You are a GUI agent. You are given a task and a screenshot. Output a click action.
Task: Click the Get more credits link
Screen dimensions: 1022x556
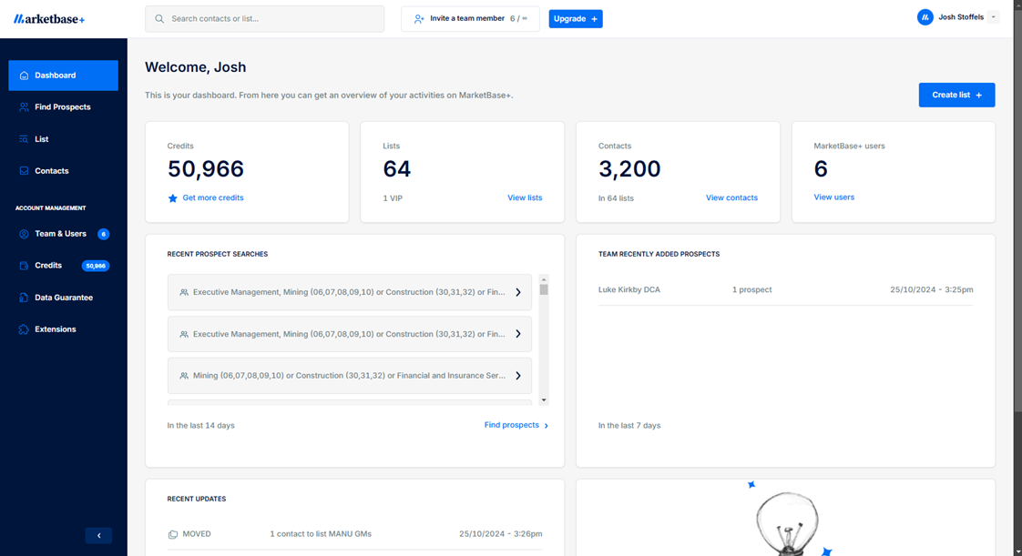click(x=213, y=197)
